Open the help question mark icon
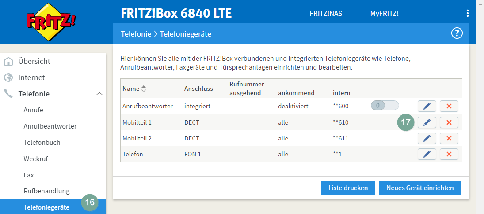484x214 pixels. click(x=457, y=33)
